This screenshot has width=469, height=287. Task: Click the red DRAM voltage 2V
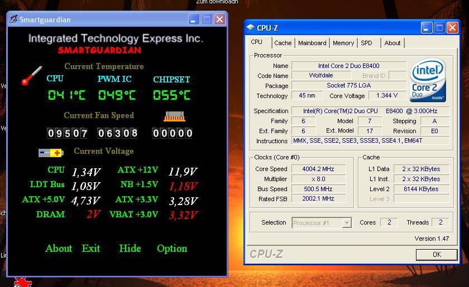(x=94, y=215)
